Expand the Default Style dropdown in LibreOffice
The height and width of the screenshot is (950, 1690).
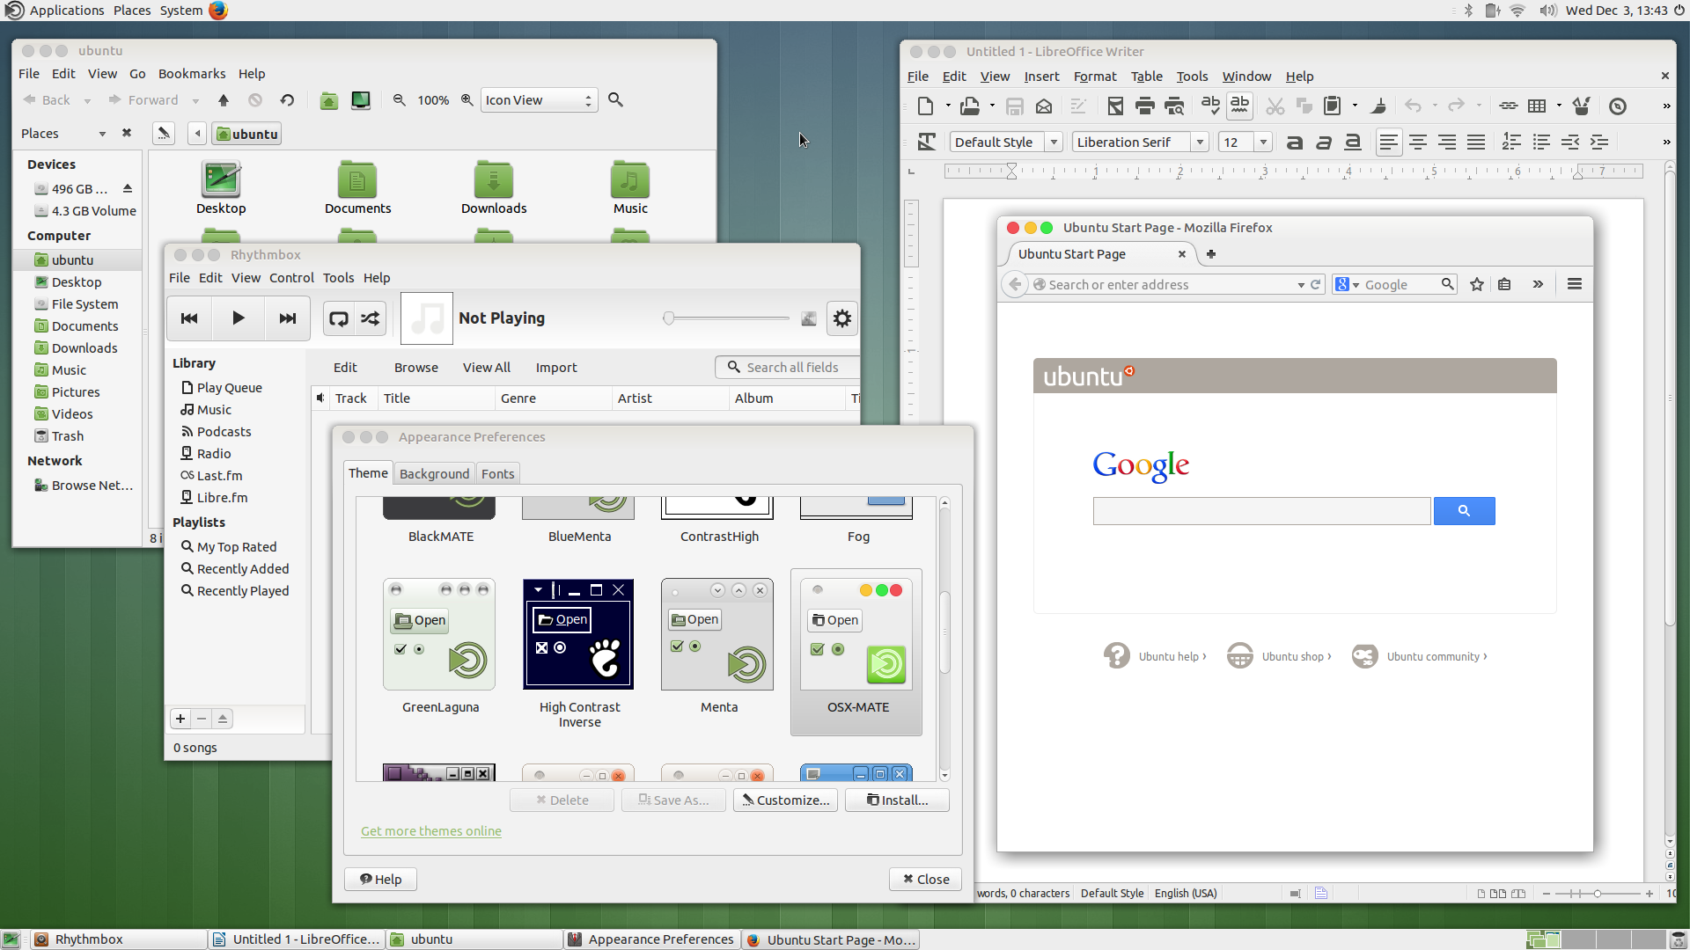1053,142
